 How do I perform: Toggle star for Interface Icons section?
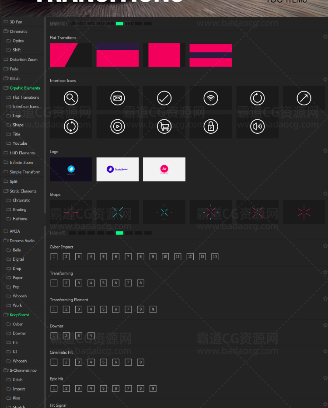click(325, 80)
